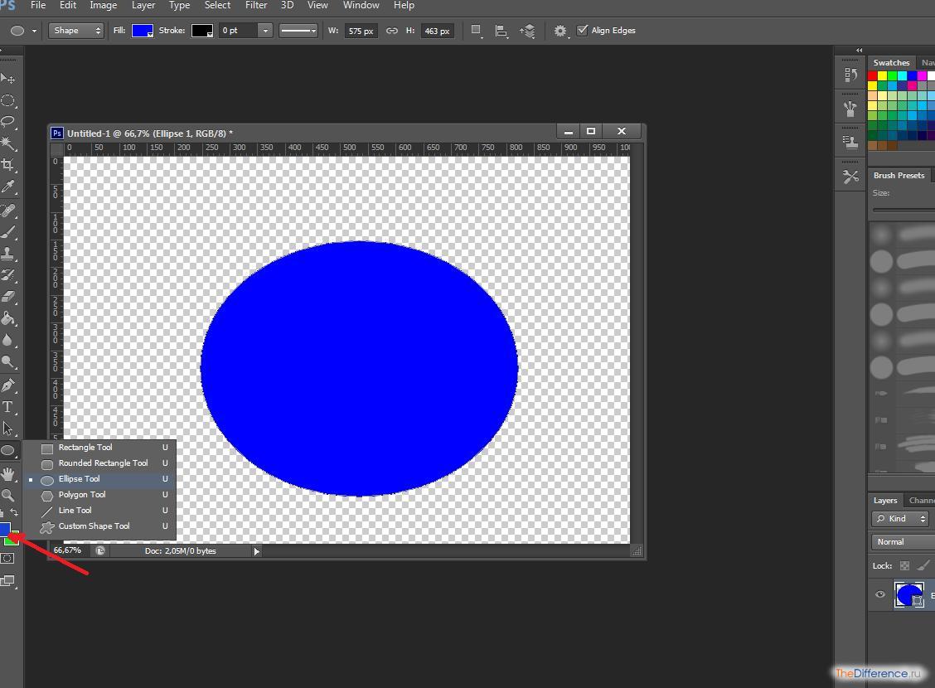Click the gear settings icon in options bar
The height and width of the screenshot is (688, 935).
(x=560, y=31)
